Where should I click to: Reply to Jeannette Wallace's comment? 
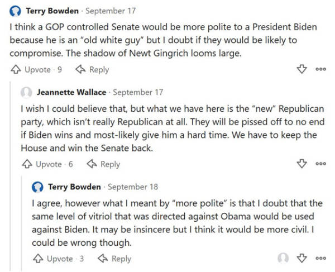click(103, 164)
